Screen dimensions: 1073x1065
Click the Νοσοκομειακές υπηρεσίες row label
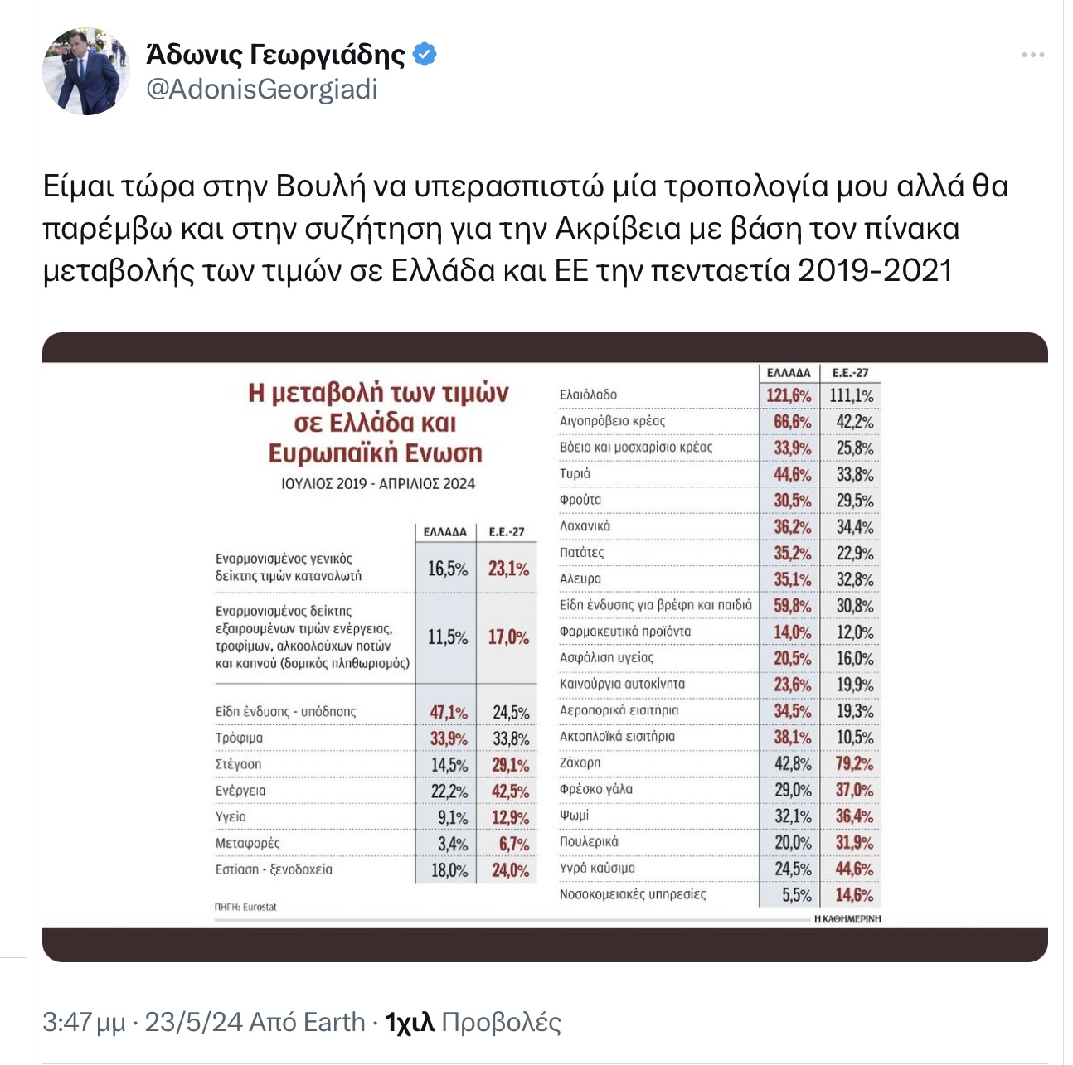(x=633, y=894)
